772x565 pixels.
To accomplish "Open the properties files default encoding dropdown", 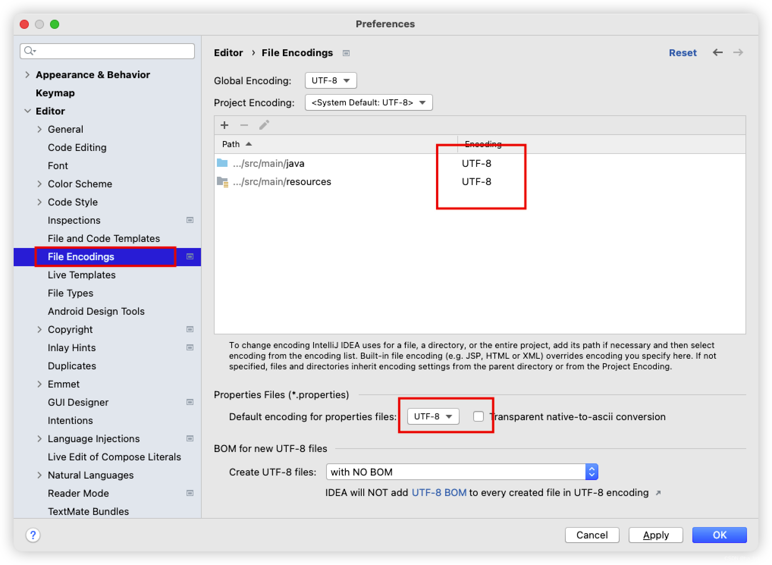I will point(433,416).
